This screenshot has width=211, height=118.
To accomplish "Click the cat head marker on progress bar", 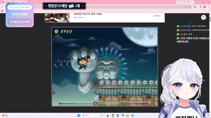I will pyautogui.click(x=96, y=104).
